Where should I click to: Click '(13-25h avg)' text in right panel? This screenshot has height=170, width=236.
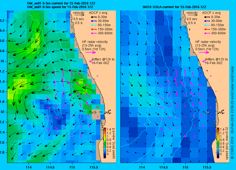click(204, 46)
